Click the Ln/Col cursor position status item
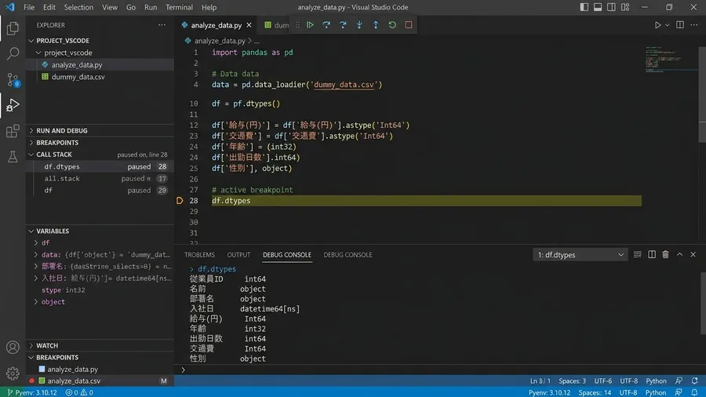 pyautogui.click(x=540, y=381)
